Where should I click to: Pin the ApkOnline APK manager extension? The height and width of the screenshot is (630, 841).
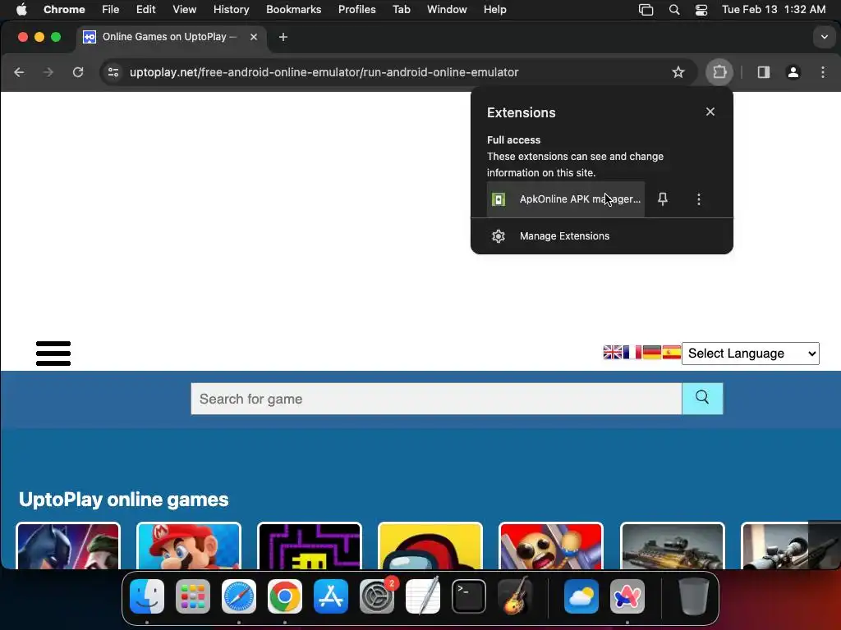point(663,199)
